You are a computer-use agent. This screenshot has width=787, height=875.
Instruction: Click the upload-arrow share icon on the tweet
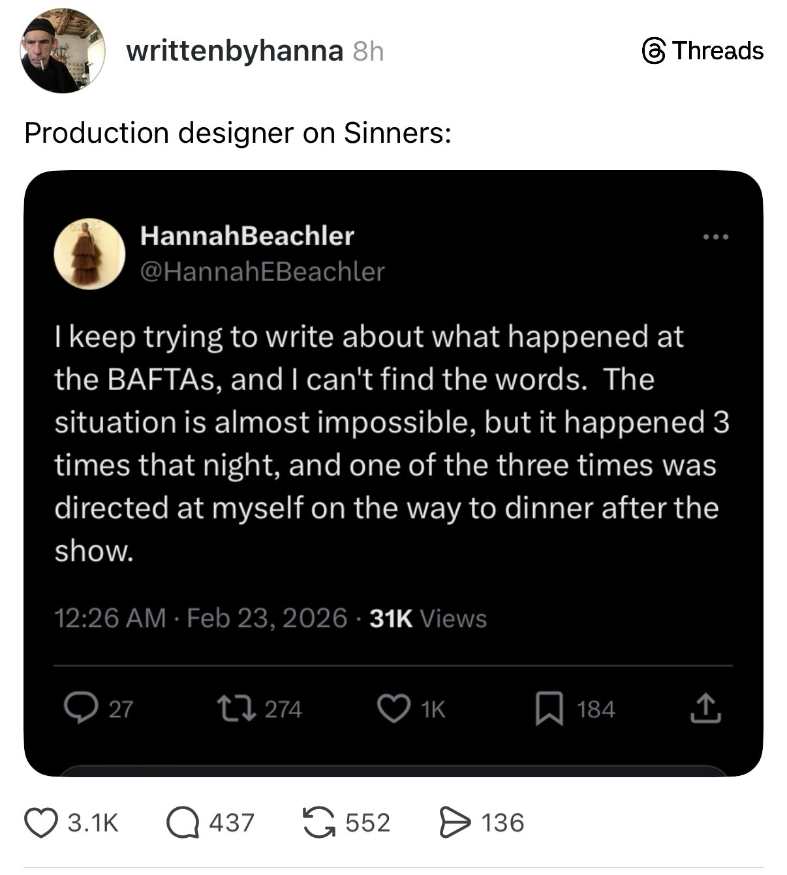click(706, 709)
